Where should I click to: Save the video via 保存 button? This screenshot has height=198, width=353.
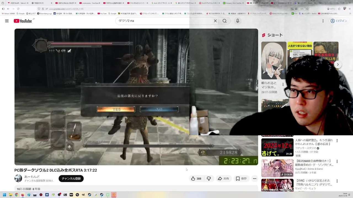(x=241, y=179)
